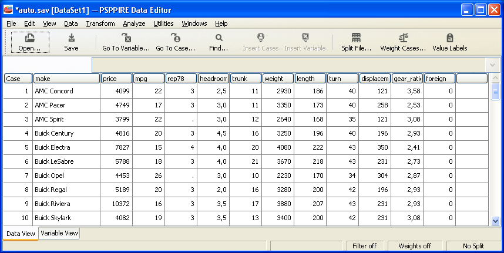Select row header for case 5
The image size is (504, 253).
pos(18,147)
